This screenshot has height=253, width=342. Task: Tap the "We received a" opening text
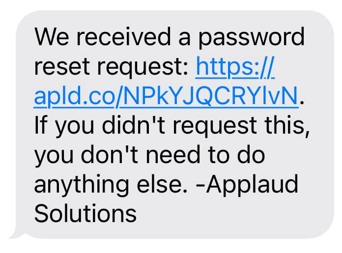(x=113, y=37)
